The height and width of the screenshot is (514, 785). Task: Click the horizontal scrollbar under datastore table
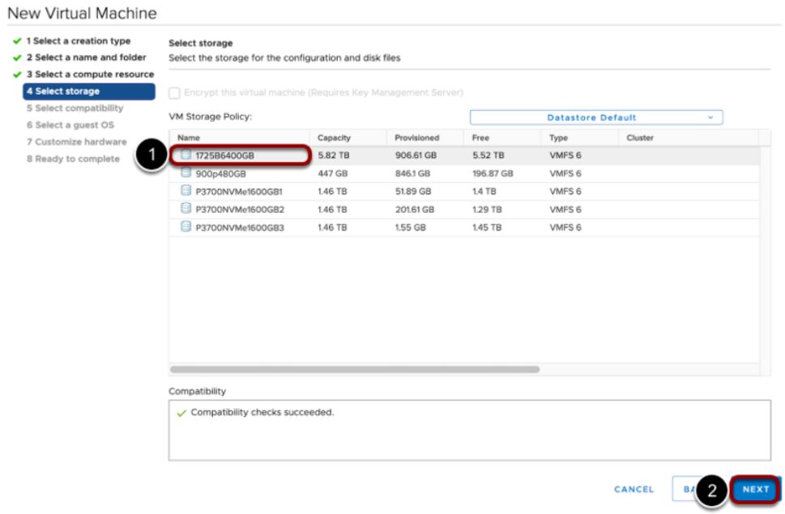point(354,369)
